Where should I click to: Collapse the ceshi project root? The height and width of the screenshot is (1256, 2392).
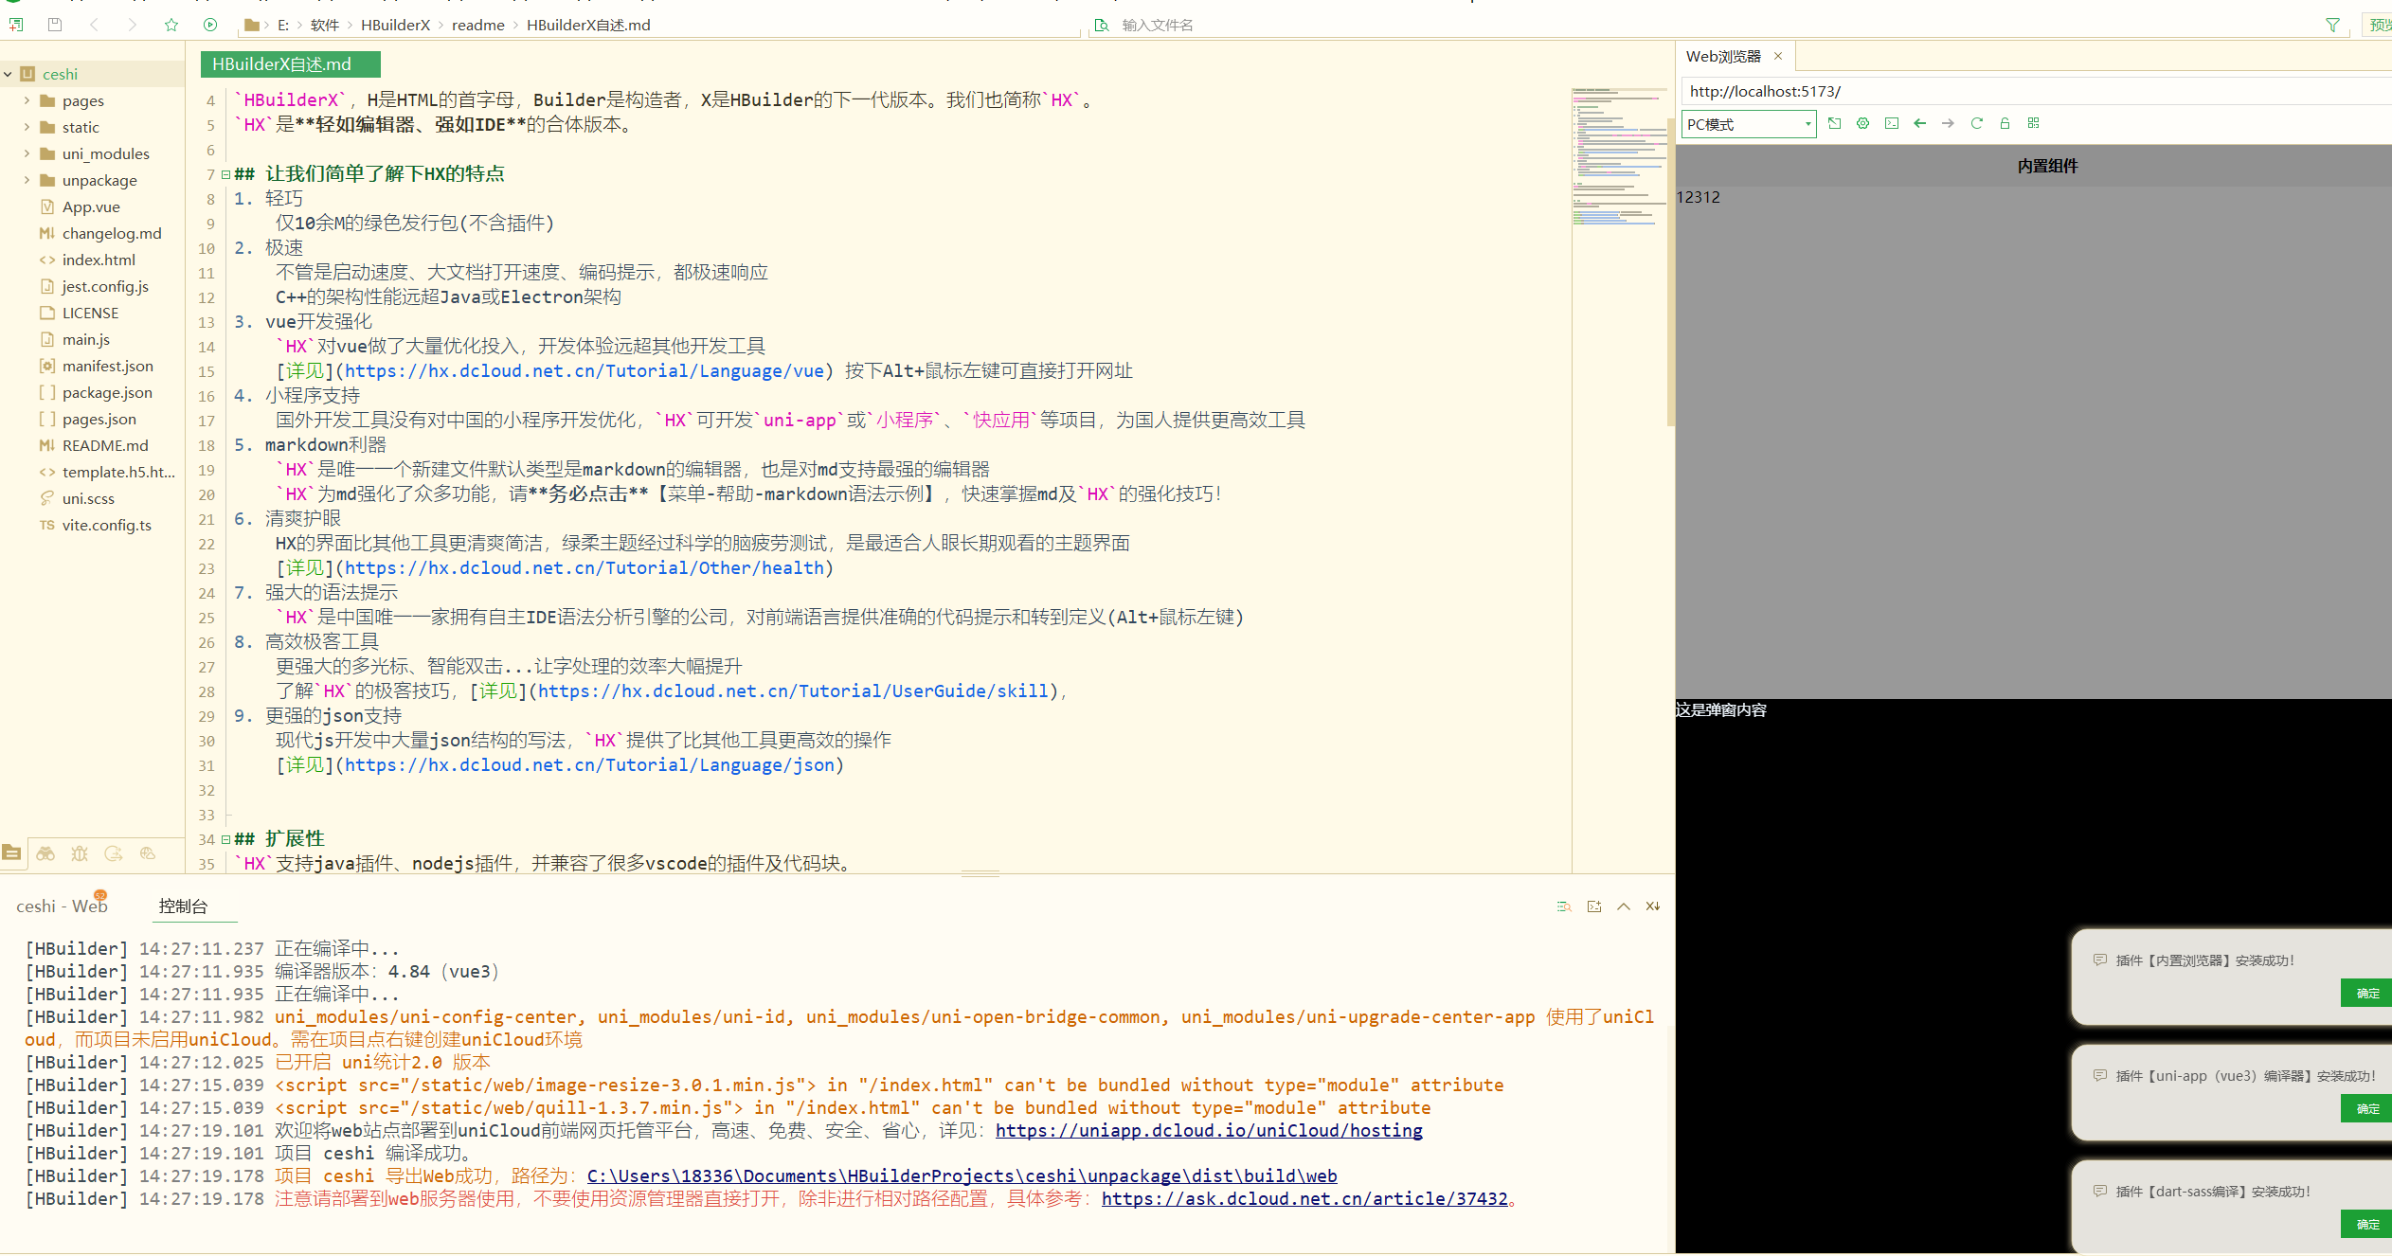9,74
